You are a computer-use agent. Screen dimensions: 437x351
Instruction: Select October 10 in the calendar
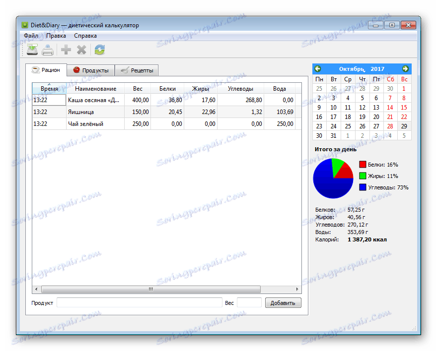tap(333, 108)
